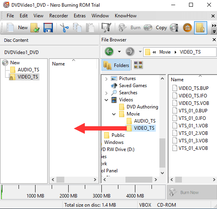Click the New compilation document icon
This screenshot has height=209, width=217.
point(10,28)
